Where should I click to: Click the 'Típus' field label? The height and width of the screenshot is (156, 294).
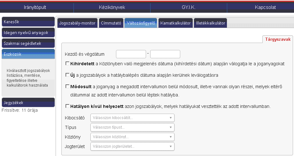coord(71,127)
